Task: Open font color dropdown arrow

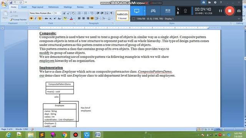Action: [x=74, y=18]
